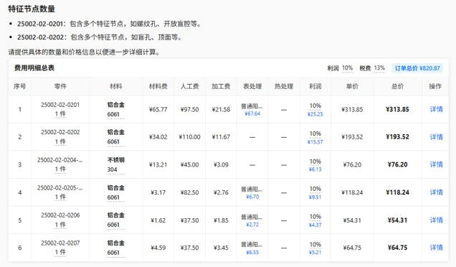
Task: Click the 材料费 column header
Action: 158,86
